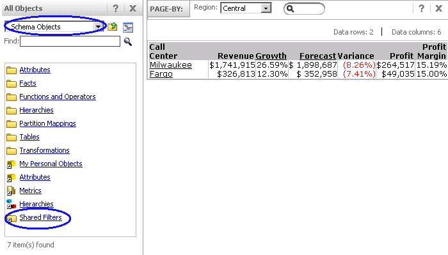Click the 12.30% growth cell
448x255 pixels.
(272, 74)
